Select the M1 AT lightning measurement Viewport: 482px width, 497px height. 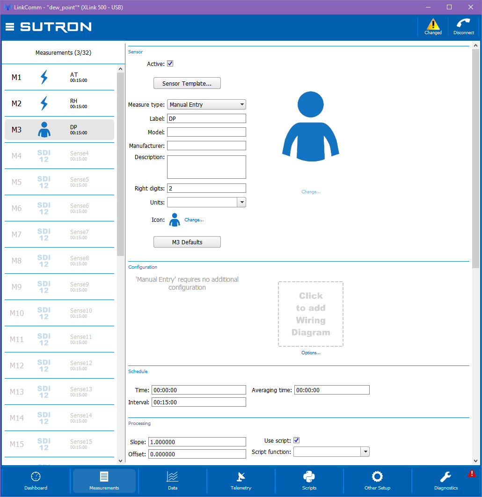click(59, 77)
